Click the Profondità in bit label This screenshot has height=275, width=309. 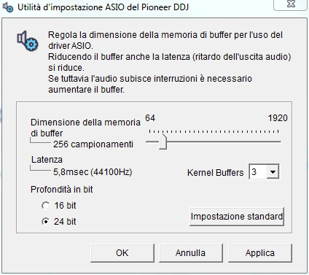pos(62,190)
